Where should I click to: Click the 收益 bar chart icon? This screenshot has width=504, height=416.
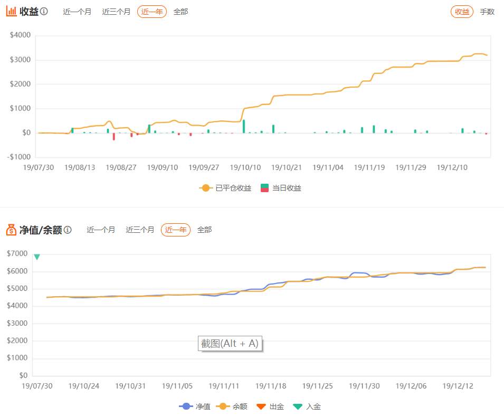point(11,12)
